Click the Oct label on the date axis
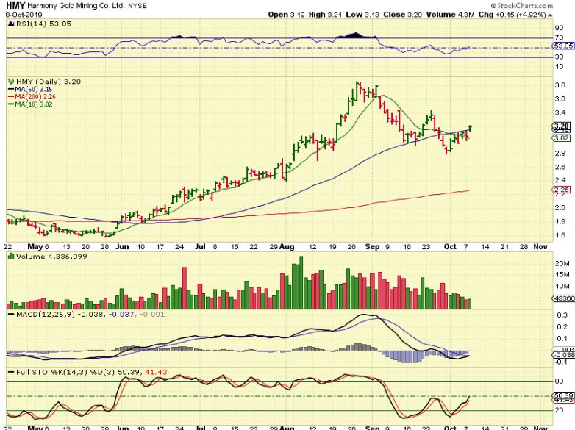The width and height of the screenshot is (575, 430). [x=450, y=247]
